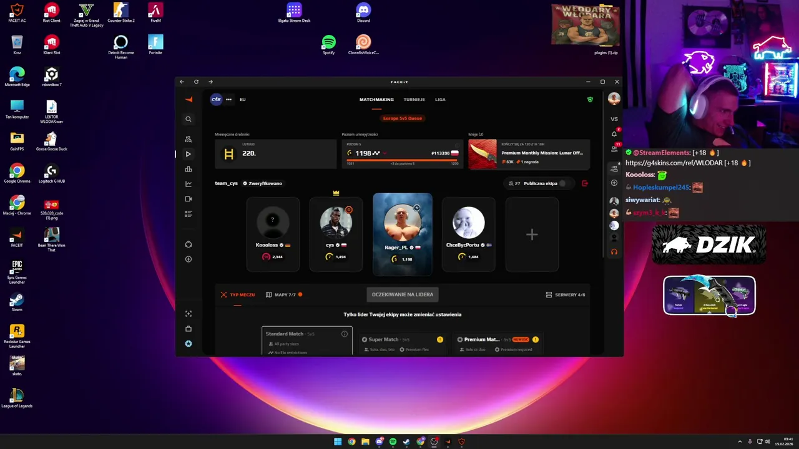799x449 pixels.
Task: Open cys player card
Action: 336,234
